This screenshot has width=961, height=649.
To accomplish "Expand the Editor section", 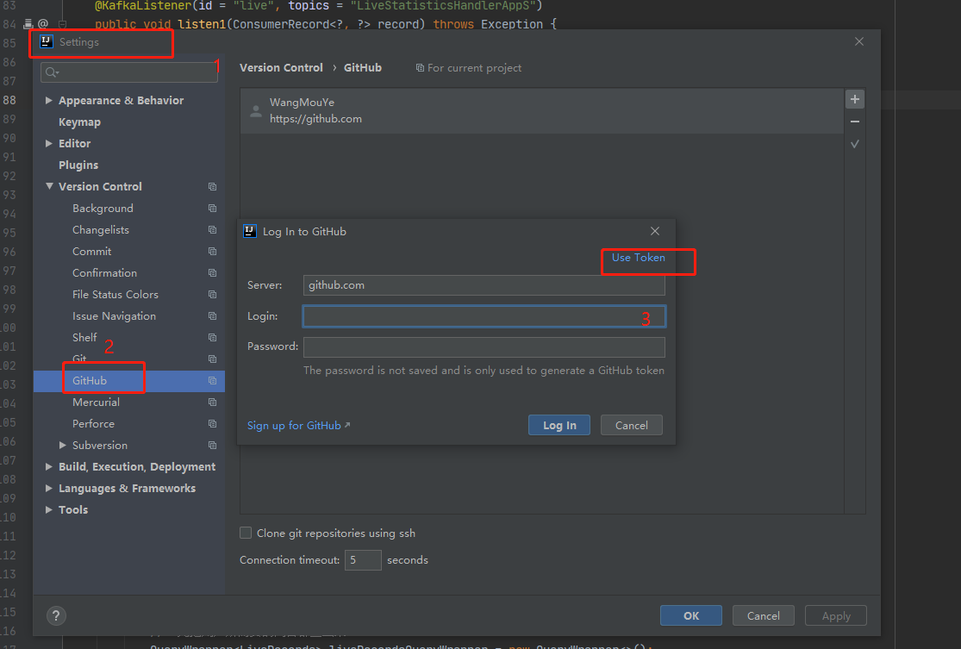I will 48,143.
